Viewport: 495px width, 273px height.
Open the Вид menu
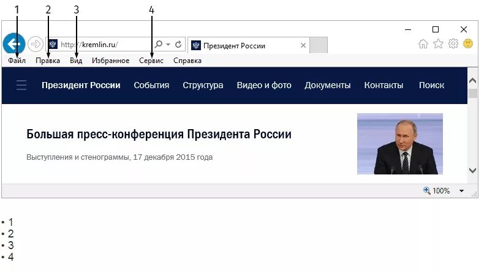(x=76, y=61)
